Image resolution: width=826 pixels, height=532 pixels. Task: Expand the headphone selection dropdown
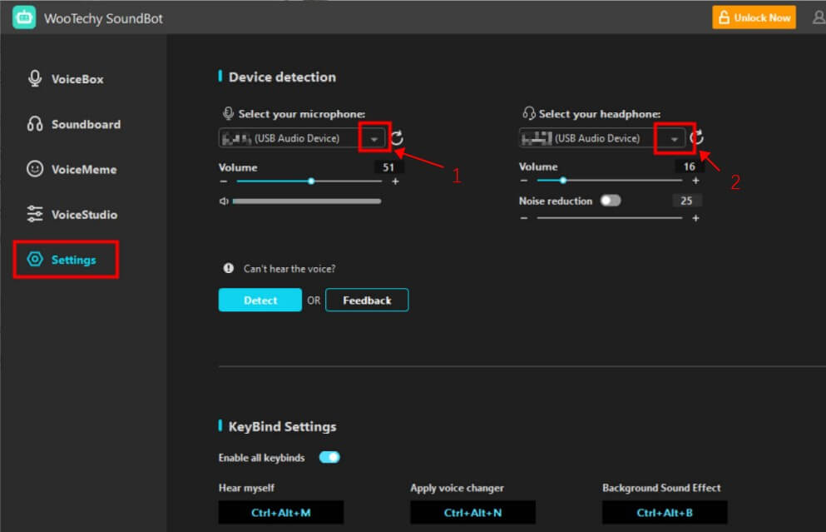[675, 138]
